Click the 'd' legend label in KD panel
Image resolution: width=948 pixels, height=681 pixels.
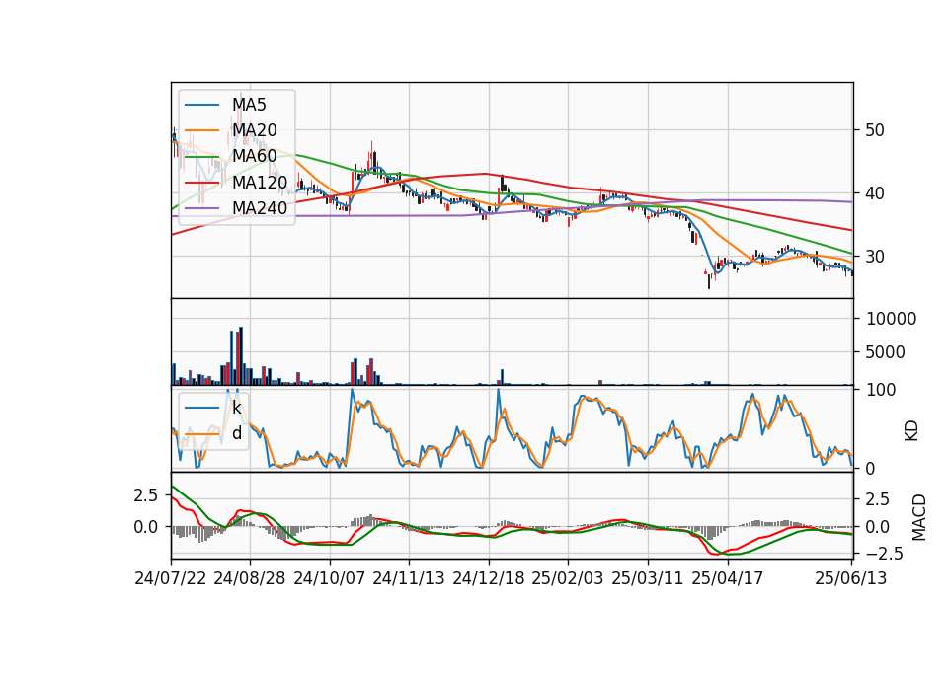pyautogui.click(x=237, y=433)
